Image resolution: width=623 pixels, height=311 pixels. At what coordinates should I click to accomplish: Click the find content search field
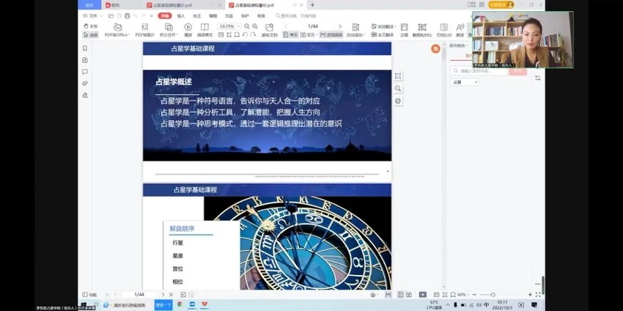[x=479, y=71]
